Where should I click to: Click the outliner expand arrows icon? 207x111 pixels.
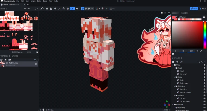(181, 62)
